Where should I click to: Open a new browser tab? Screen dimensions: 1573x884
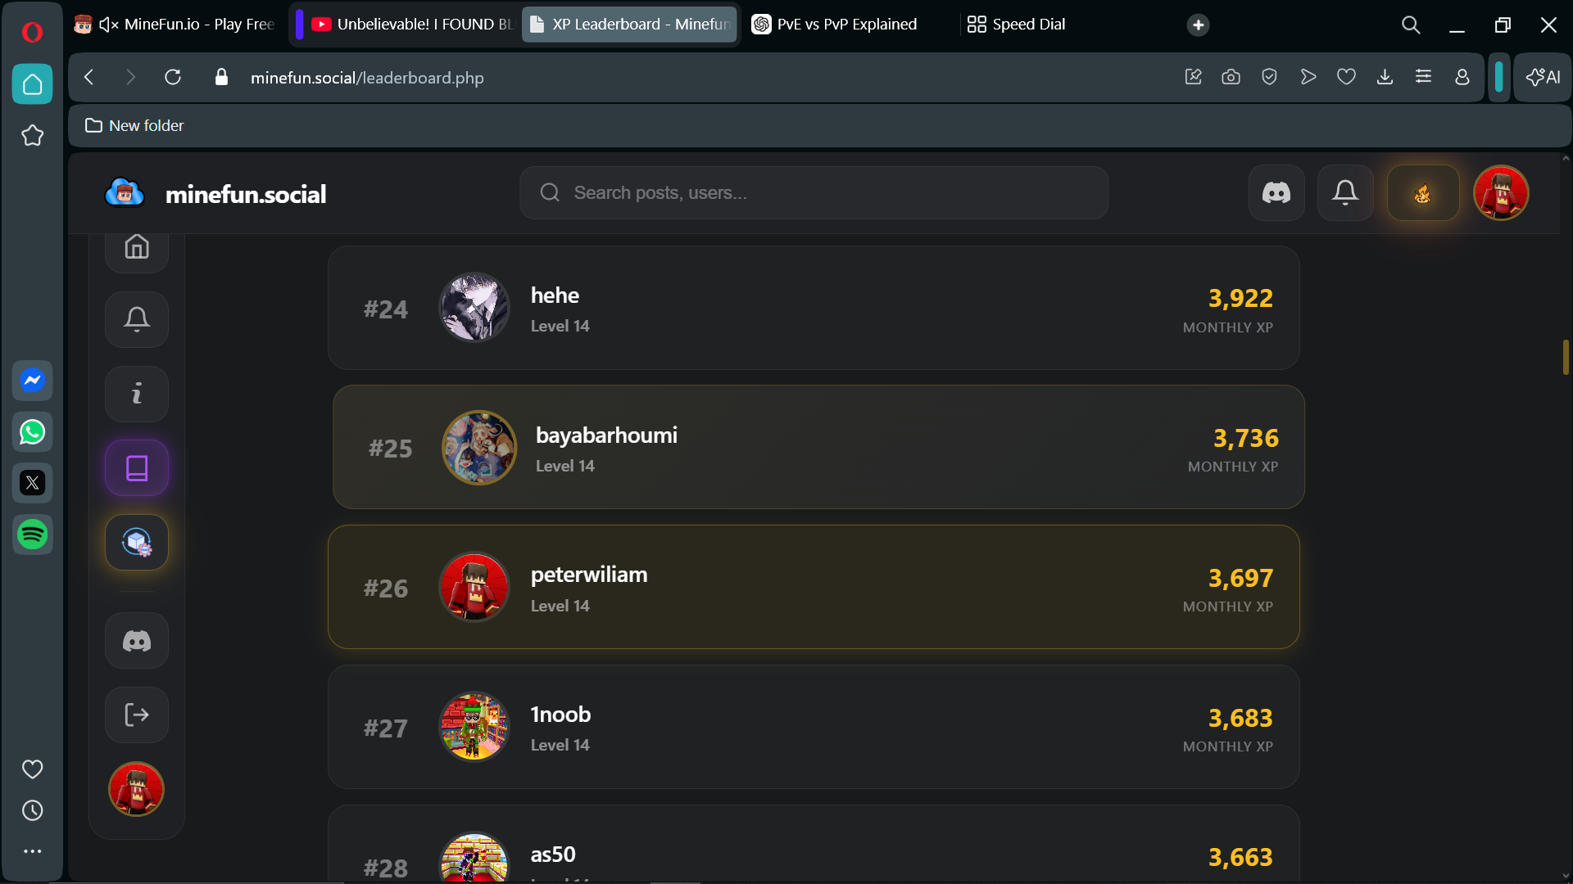click(x=1198, y=25)
